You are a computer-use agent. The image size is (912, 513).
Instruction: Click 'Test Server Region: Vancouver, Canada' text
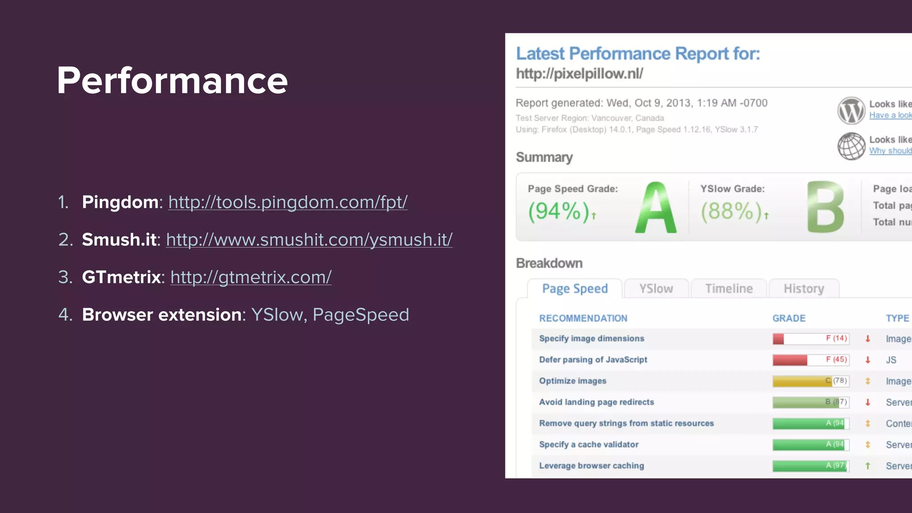pos(590,118)
